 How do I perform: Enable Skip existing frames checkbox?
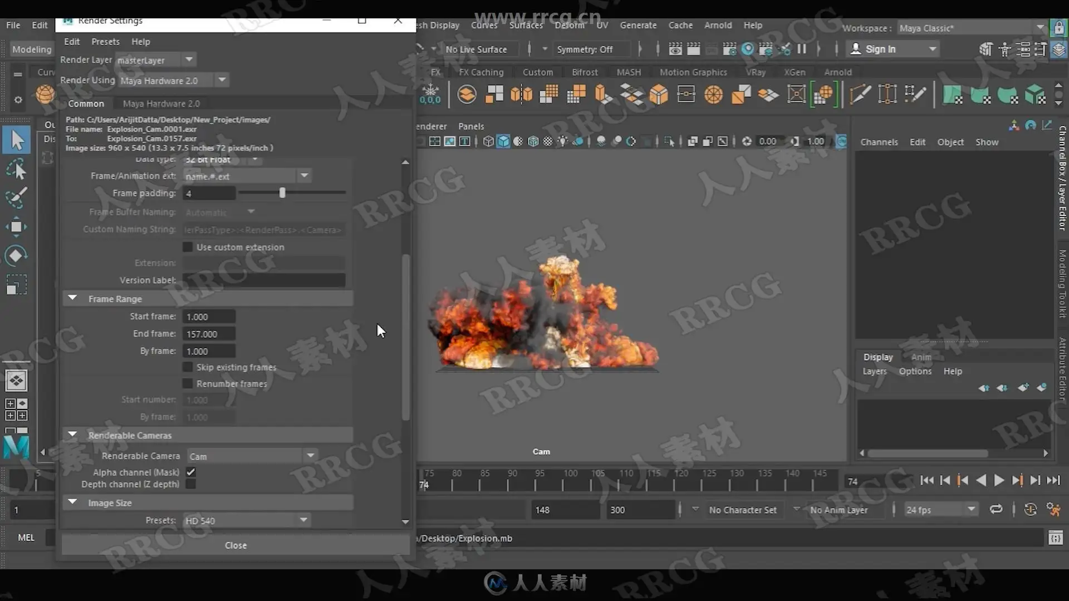click(x=188, y=367)
